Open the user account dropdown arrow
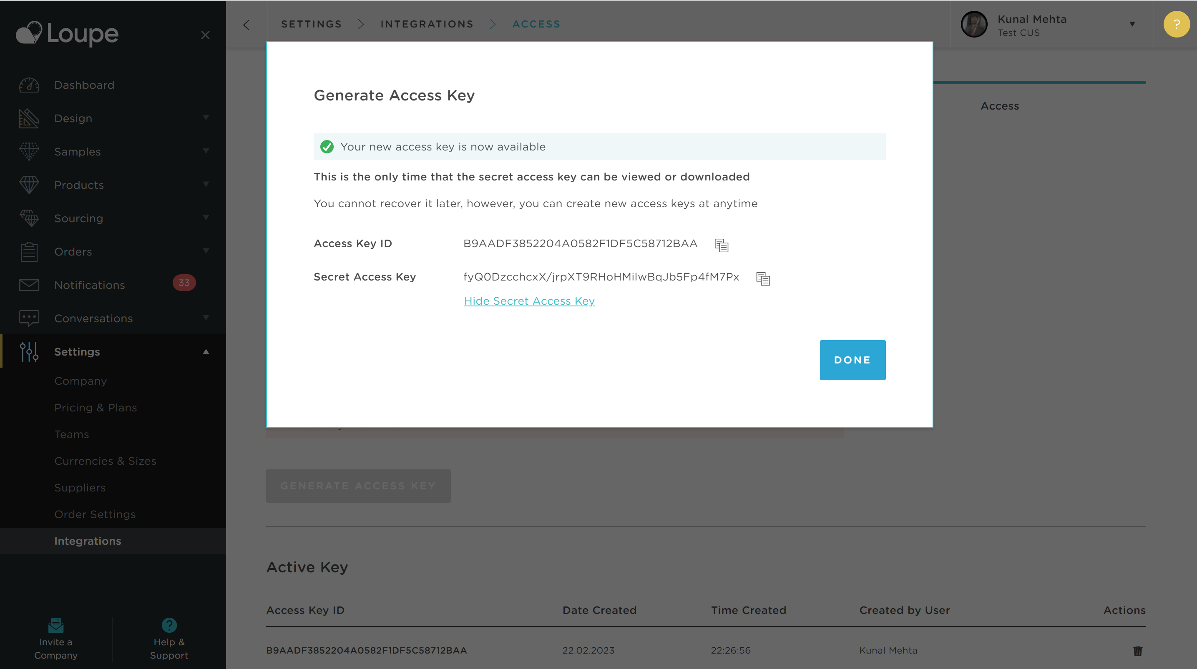Screen dimensions: 1197x669 1132,24
